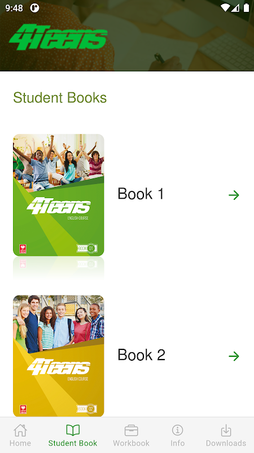Tap the Student Books heading
This screenshot has width=254, height=453.
(60, 97)
